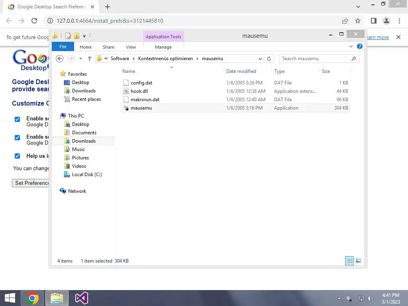Click the Chrome address bar URL

coord(110,21)
